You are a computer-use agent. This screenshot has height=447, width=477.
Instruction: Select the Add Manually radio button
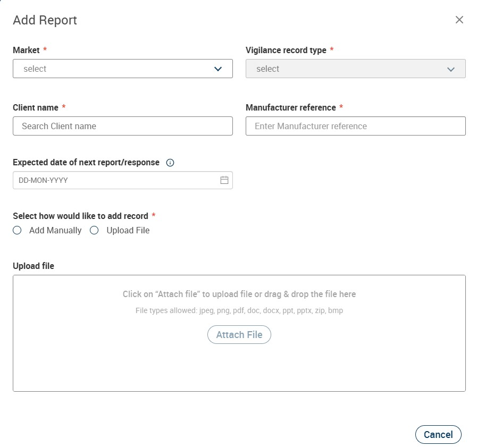tap(17, 230)
